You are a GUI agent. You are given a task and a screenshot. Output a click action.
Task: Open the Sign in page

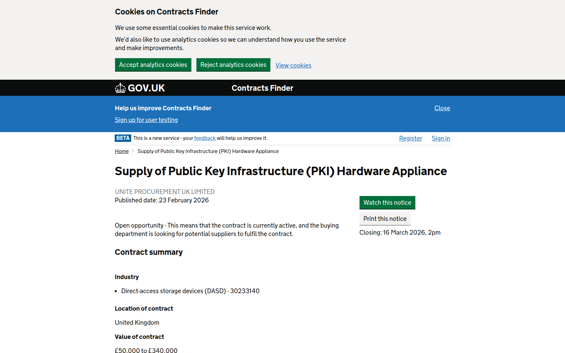point(441,139)
